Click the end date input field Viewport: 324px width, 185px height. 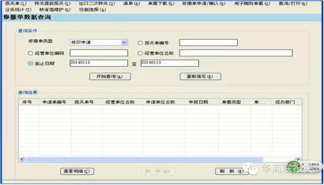pos(170,63)
